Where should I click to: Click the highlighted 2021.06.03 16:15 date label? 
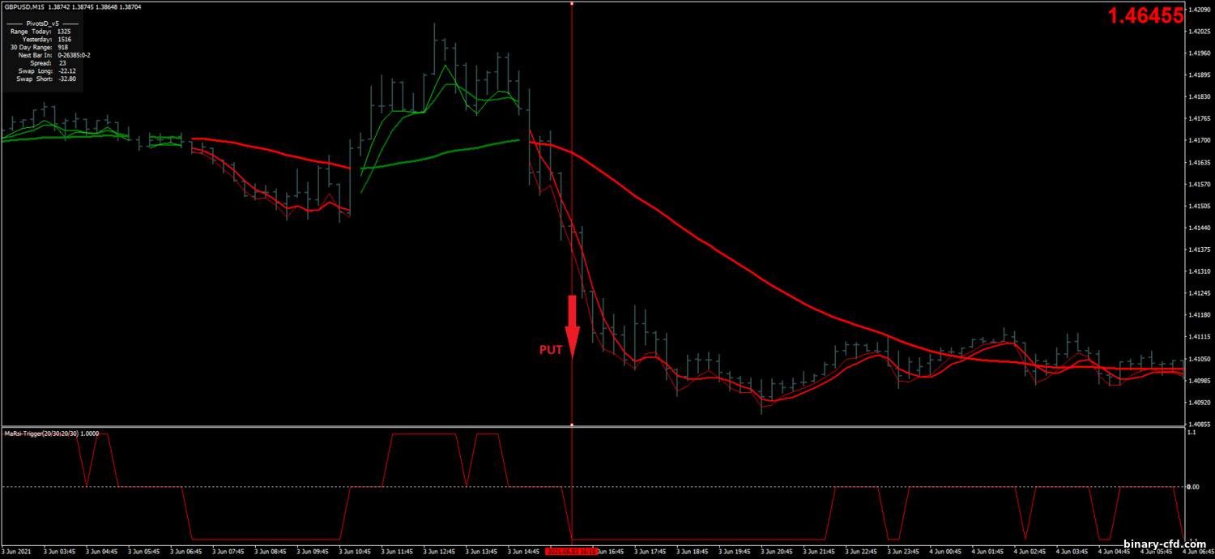point(572,552)
